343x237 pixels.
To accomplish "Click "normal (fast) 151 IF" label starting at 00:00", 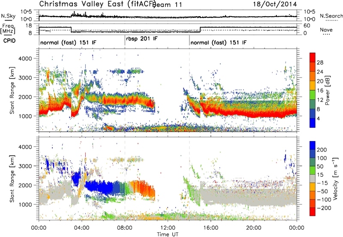I will [68, 42].
